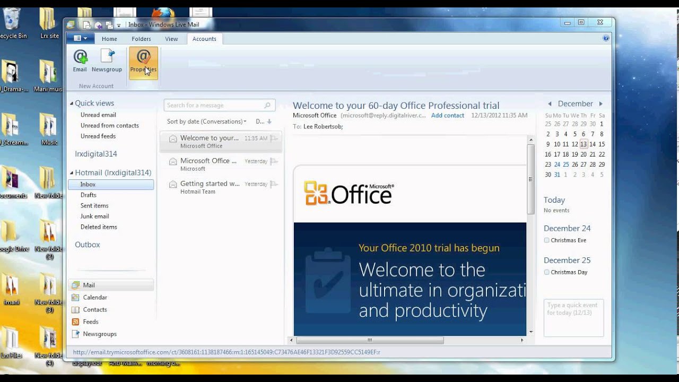The image size is (679, 382).
Task: Click the Today heading in calendar pane
Action: [x=554, y=200]
